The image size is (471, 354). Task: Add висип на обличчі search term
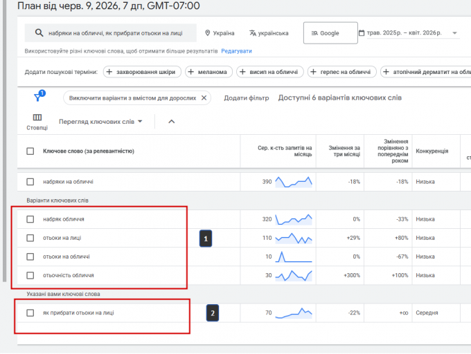[x=270, y=72]
